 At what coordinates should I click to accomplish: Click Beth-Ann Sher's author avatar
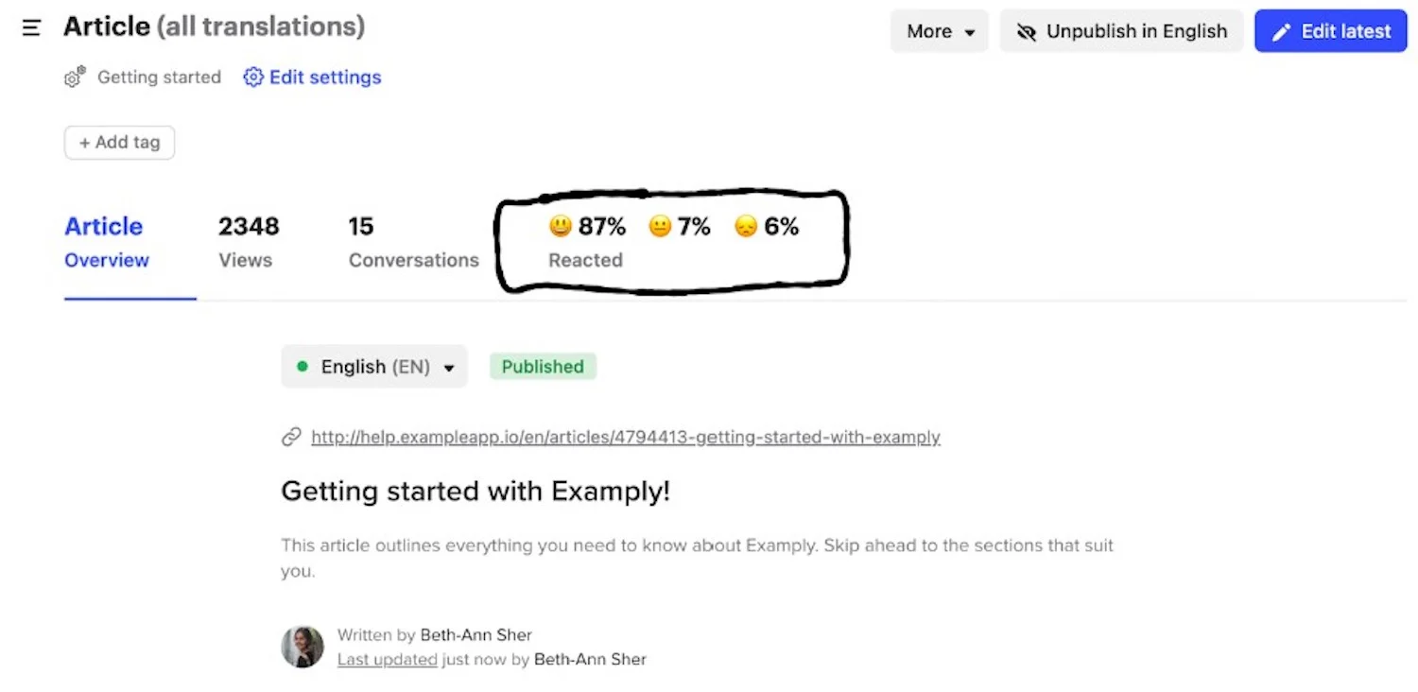click(x=303, y=648)
